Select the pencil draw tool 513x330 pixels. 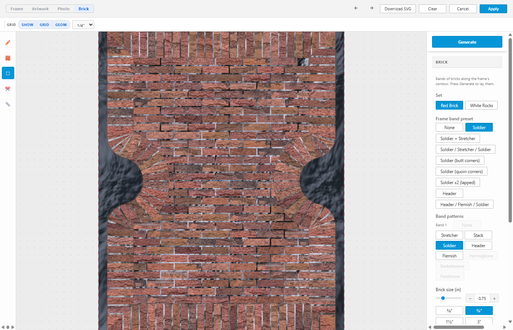click(x=8, y=43)
